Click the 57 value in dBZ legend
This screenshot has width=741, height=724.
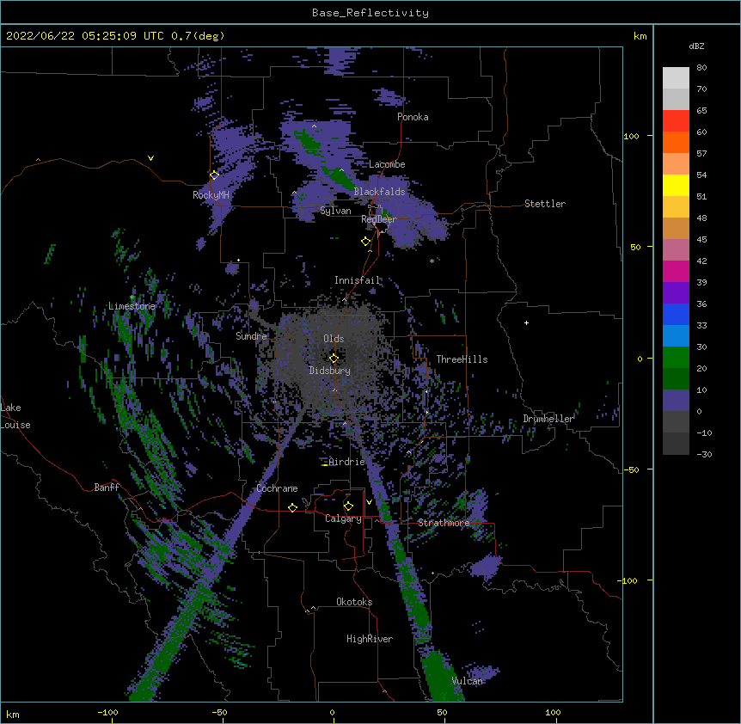point(701,154)
